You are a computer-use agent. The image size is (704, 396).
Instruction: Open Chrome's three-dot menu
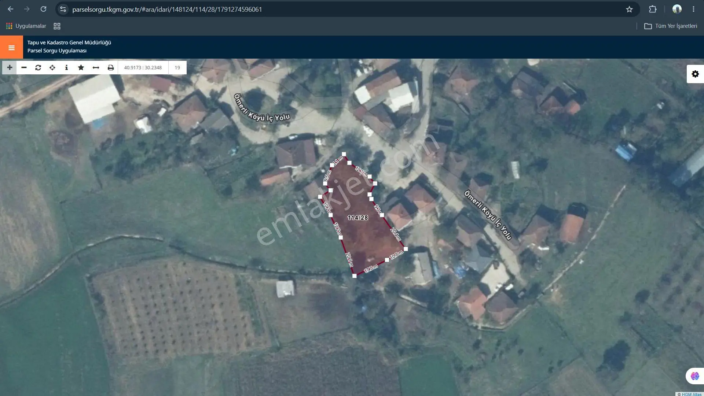click(693, 9)
